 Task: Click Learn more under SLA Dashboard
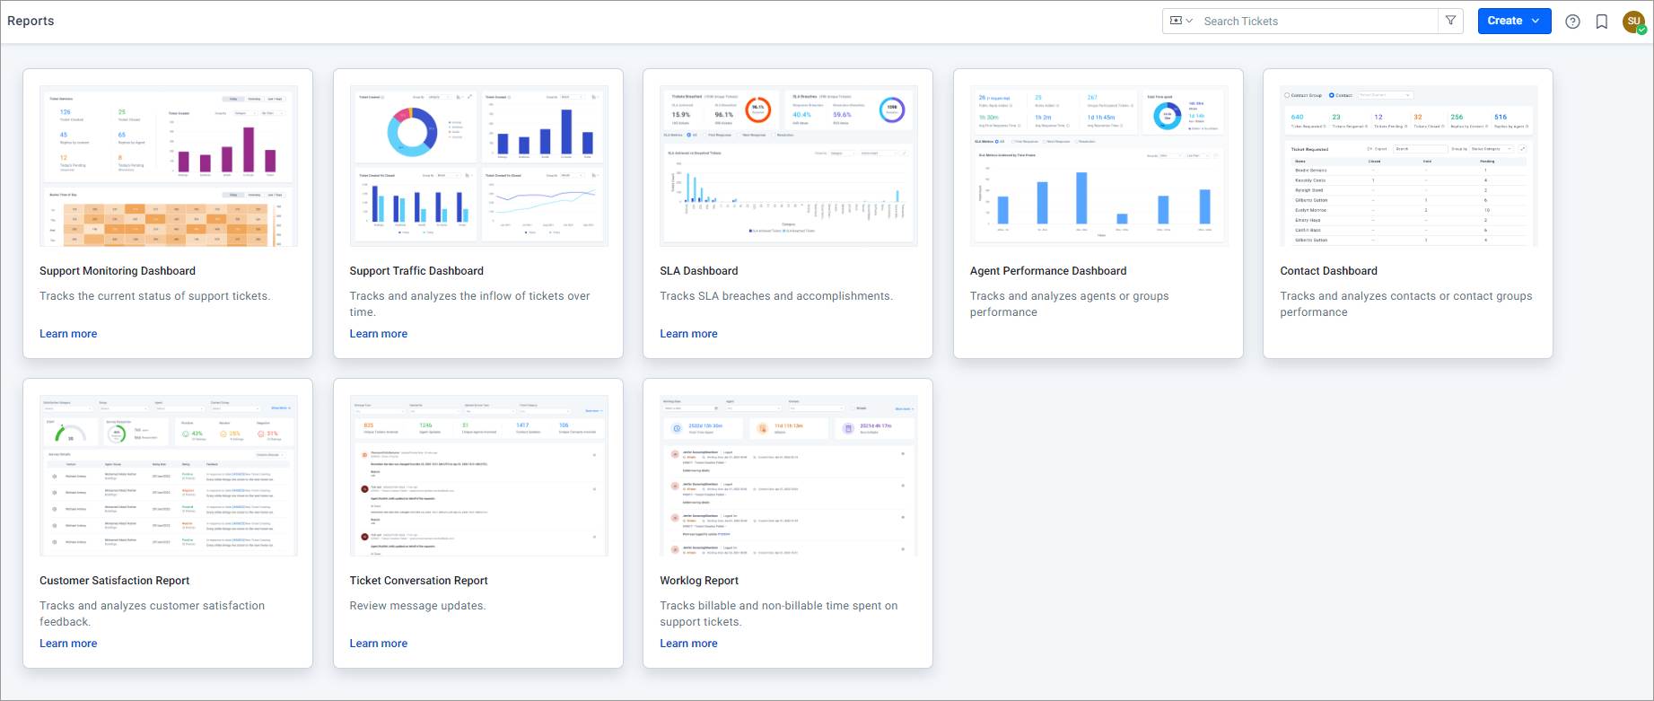tap(688, 334)
